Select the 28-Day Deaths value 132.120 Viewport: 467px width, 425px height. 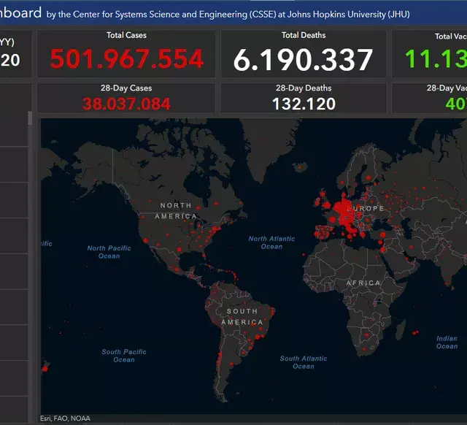click(x=304, y=104)
